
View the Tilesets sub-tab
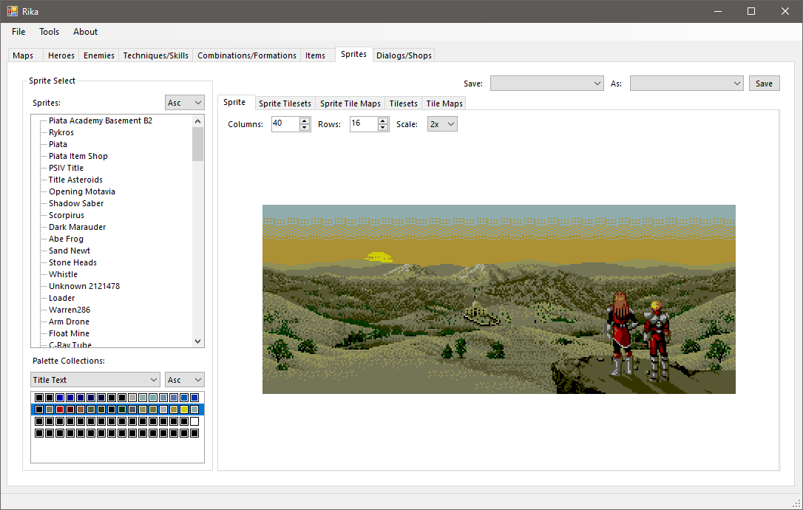pos(403,103)
